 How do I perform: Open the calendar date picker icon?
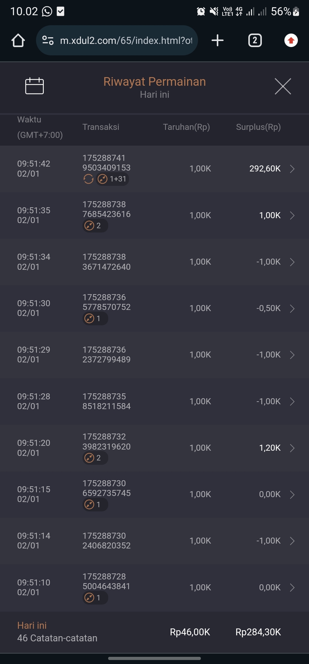(34, 86)
